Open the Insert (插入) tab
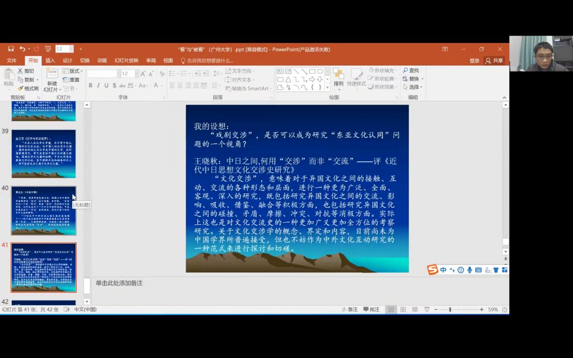 pyautogui.click(x=50, y=61)
